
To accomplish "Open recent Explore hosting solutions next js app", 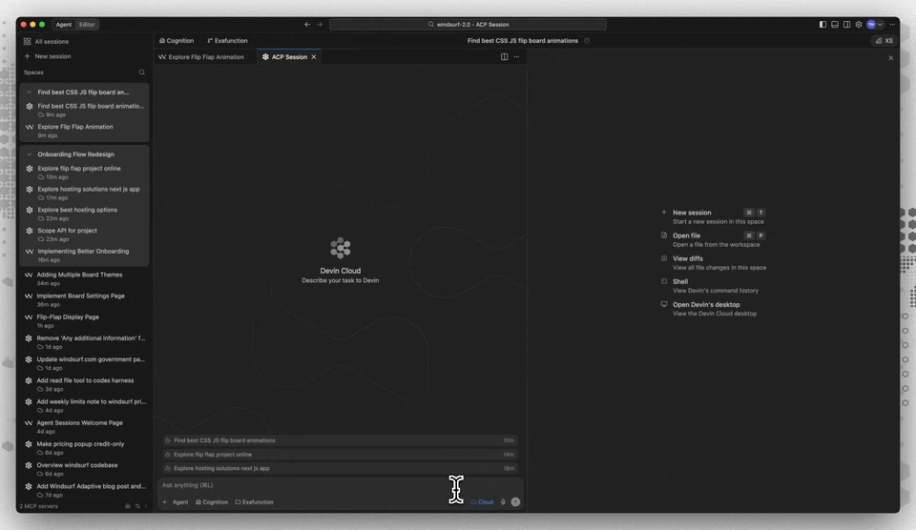I will pyautogui.click(x=340, y=469).
